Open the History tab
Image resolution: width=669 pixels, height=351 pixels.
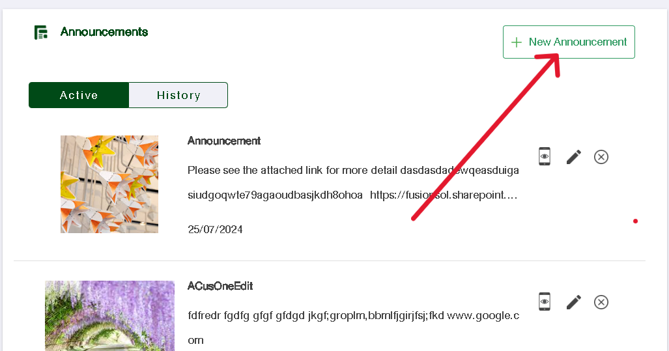coord(178,95)
